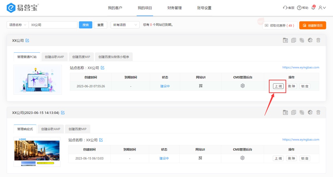Open 创建百度&微信小程序 tab
Image resolution: width=333 pixels, height=177 pixels.
click(x=114, y=57)
